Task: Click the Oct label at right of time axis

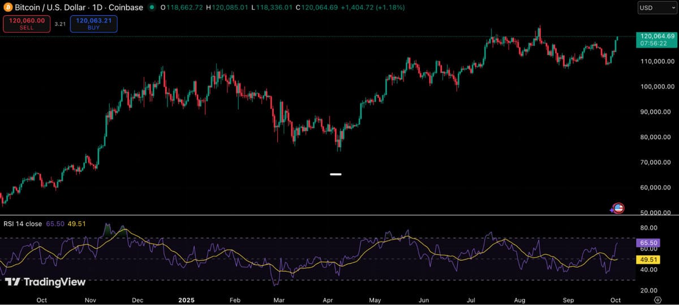Action: 616,299
